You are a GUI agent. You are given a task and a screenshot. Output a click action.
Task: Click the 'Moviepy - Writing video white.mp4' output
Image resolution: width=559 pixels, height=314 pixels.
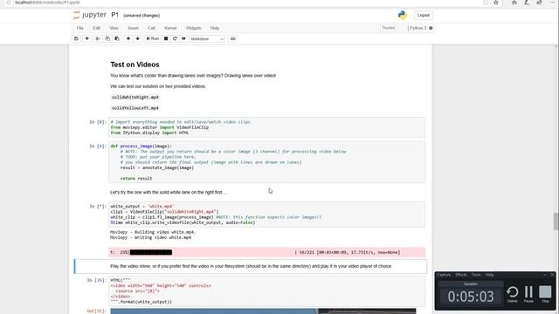150,237
